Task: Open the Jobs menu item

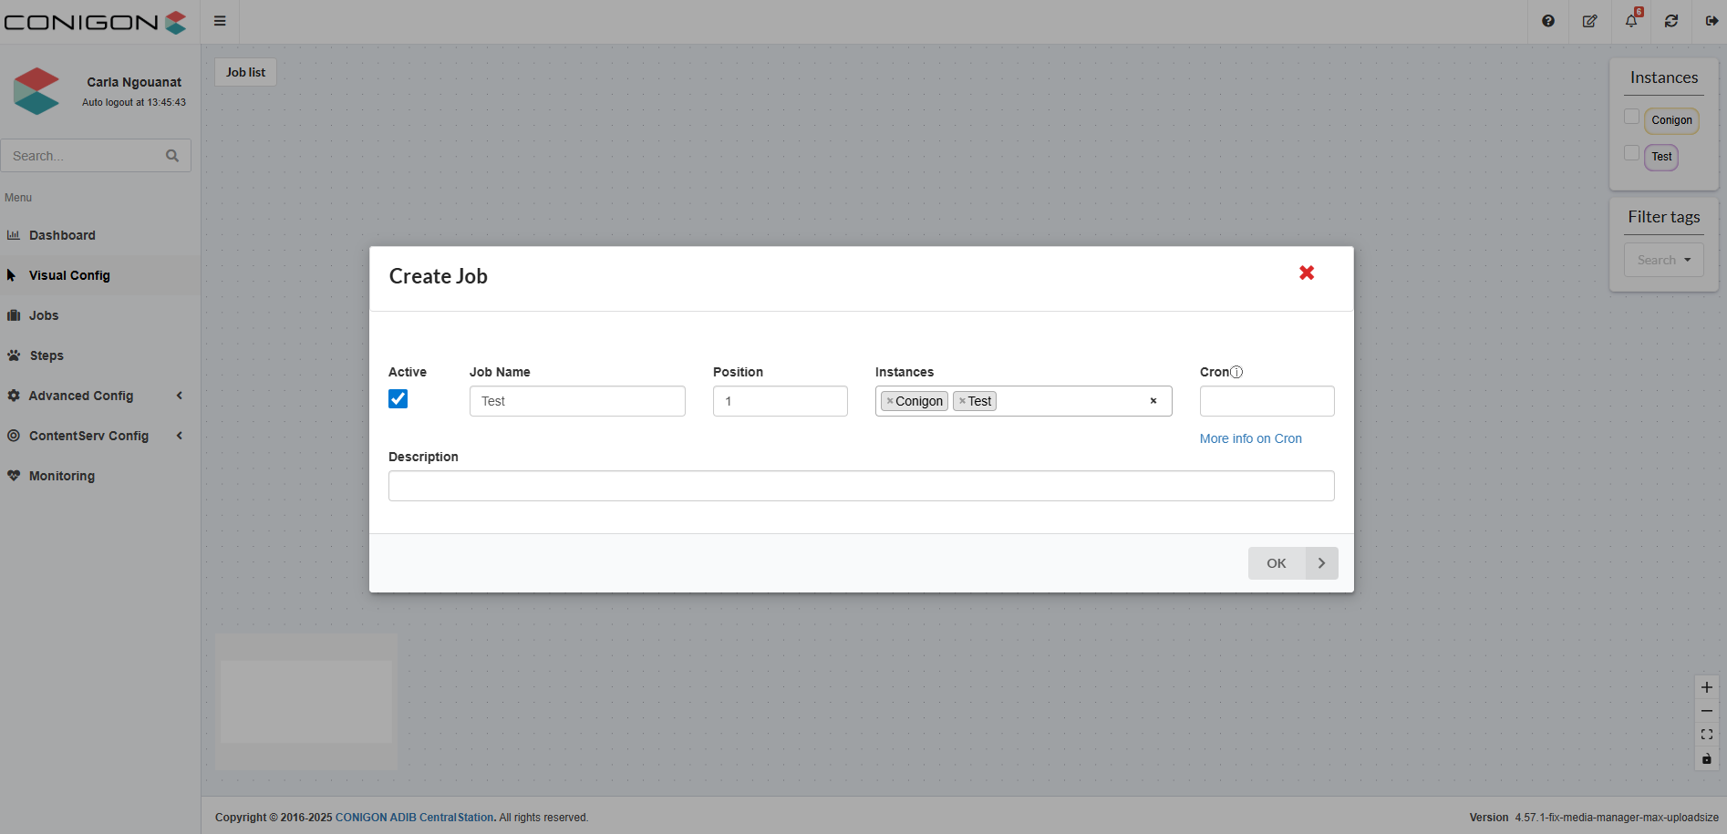Action: [x=44, y=315]
